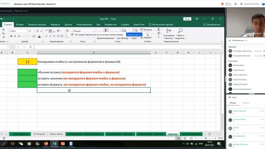Open PowerPoint from the taskbar
The width and height of the screenshot is (265, 149).
pos(63,144)
